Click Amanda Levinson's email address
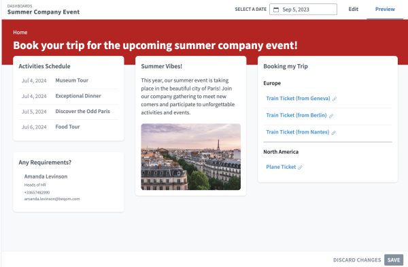The width and height of the screenshot is (408, 267). point(52,199)
